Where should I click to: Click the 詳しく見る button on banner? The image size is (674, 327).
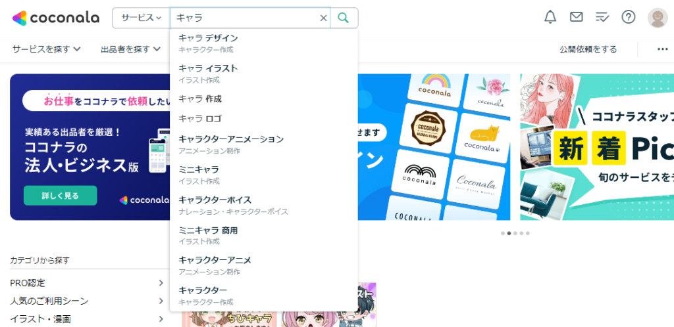(x=60, y=196)
